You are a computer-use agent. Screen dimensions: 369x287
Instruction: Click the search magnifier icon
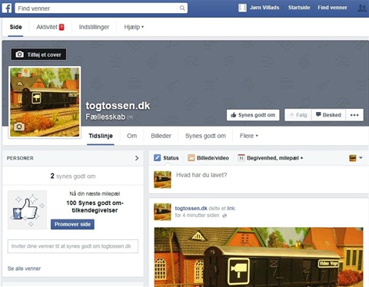point(182,8)
